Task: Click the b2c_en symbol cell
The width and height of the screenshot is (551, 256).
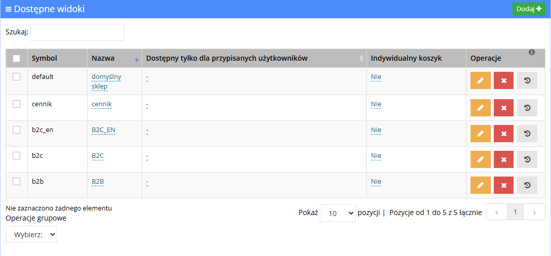Action: point(58,134)
